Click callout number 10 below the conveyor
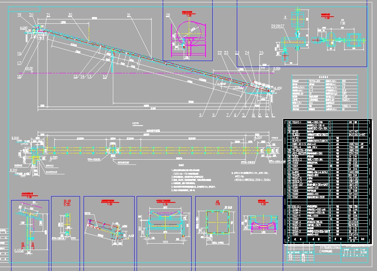This screenshot has height=271, width=377. tap(105, 76)
